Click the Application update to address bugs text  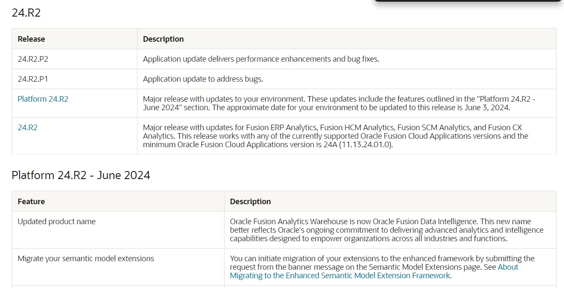(x=203, y=79)
